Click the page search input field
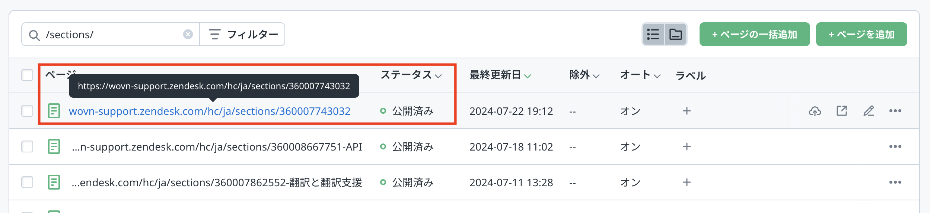This screenshot has height=213, width=930. pyautogui.click(x=112, y=34)
